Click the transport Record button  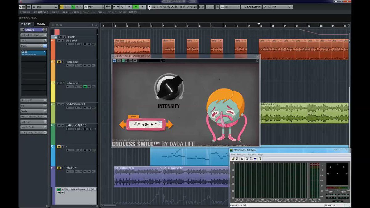tap(142, 6)
